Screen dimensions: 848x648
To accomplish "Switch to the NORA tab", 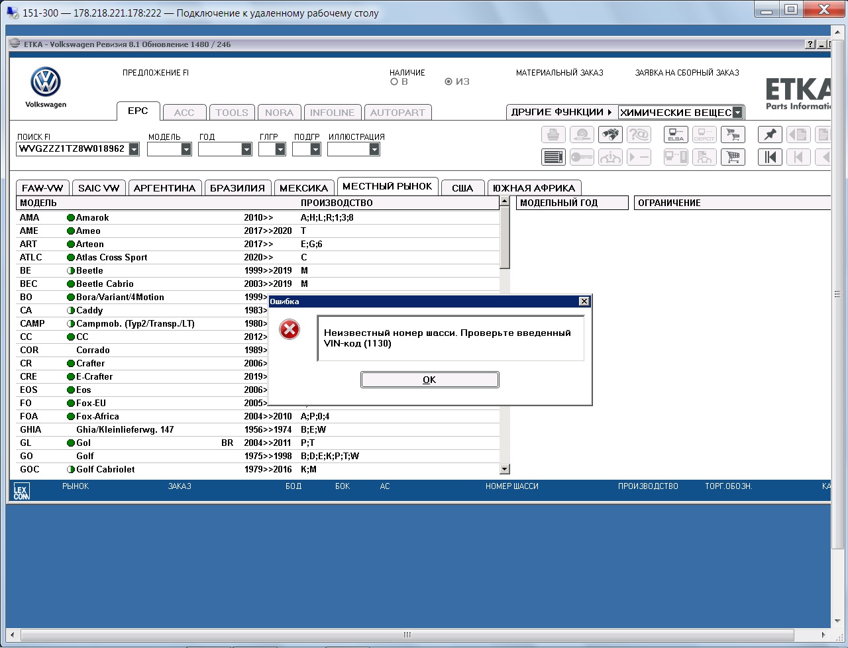I will [280, 113].
